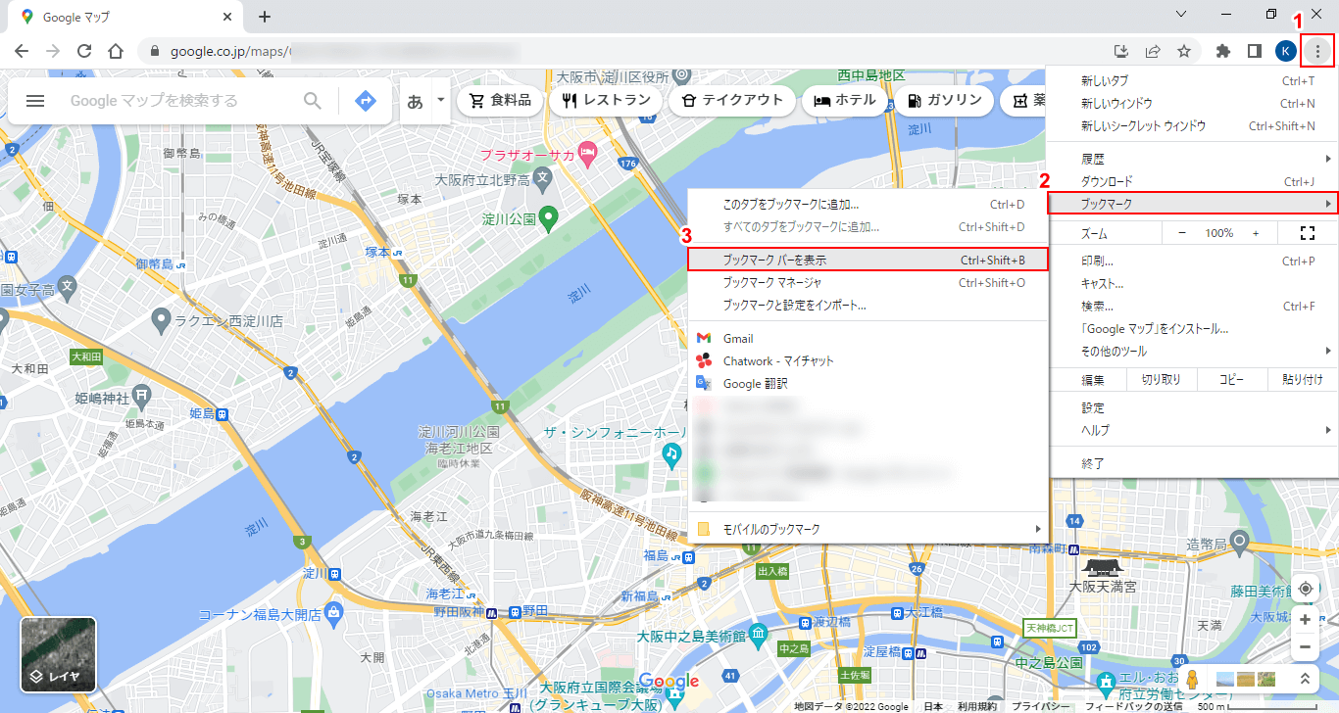Open ダウンロード from the menu
This screenshot has width=1339, height=713.
coord(1192,181)
